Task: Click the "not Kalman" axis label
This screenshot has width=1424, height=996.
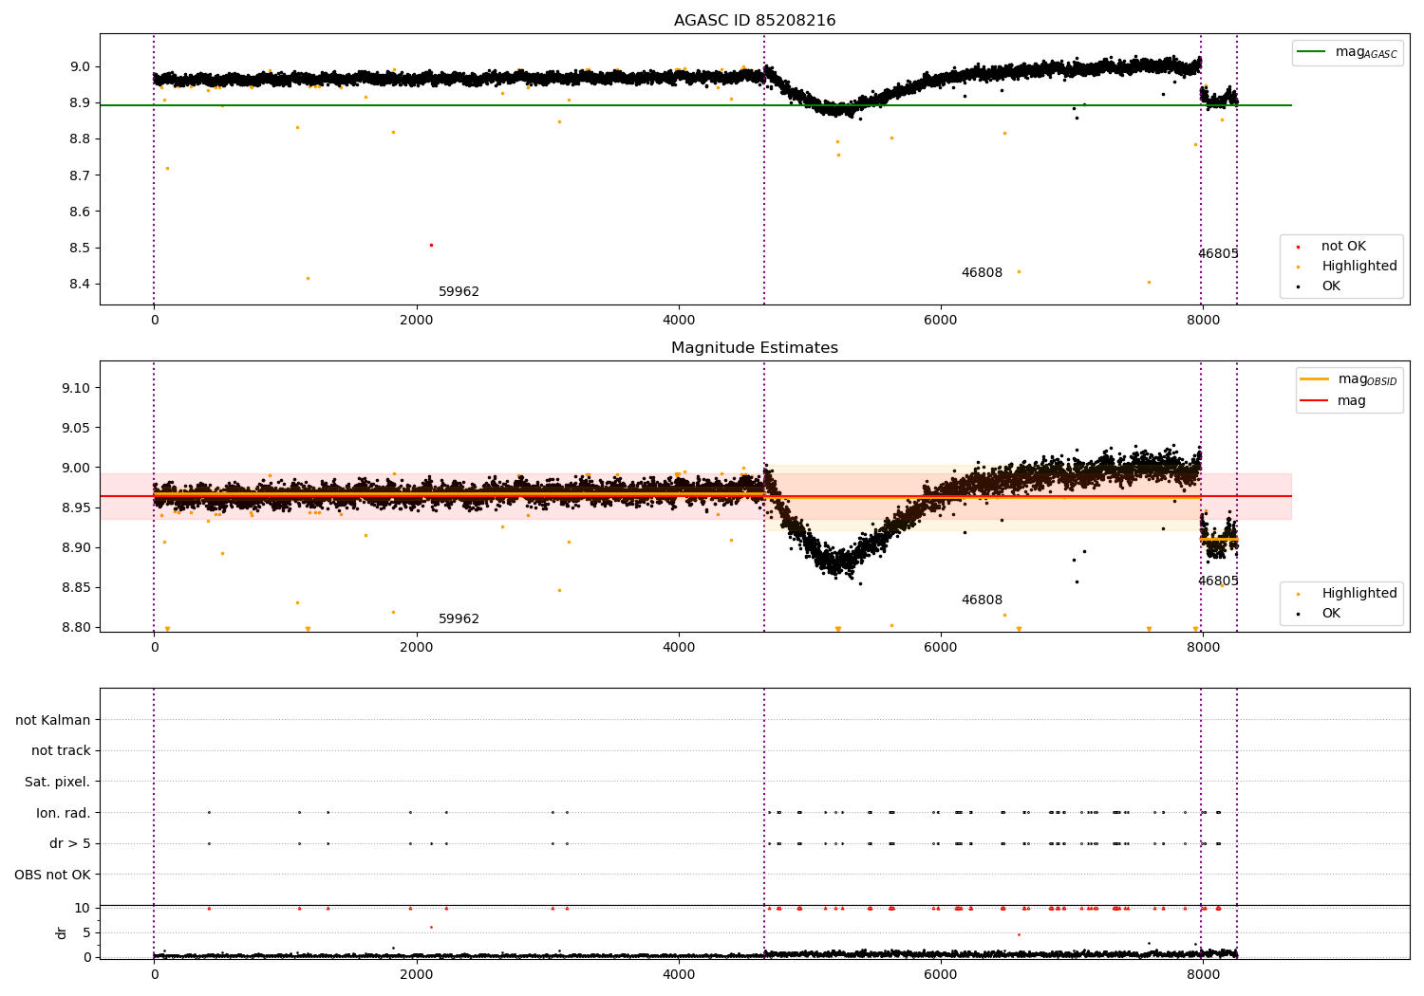Action: click(53, 720)
